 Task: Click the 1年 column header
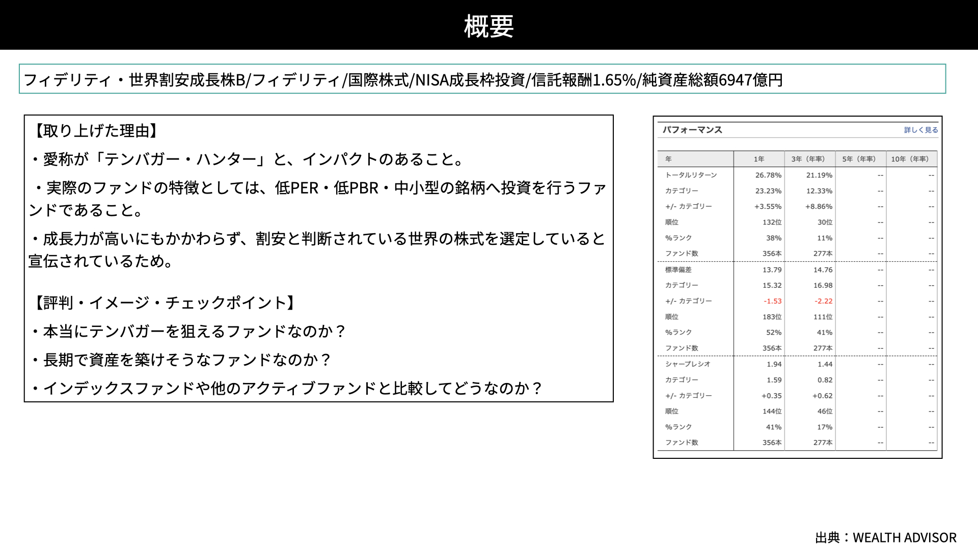coord(759,159)
